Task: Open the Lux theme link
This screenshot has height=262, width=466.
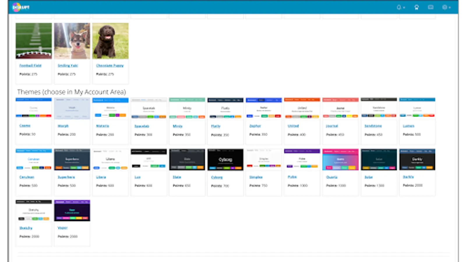Action: tap(137, 177)
